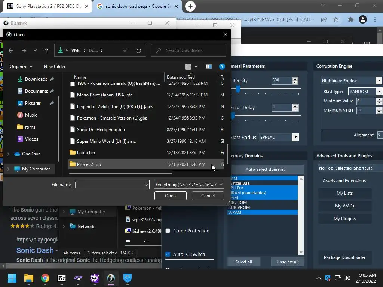Click the Open button
This screenshot has height=287, width=383.
170,196
